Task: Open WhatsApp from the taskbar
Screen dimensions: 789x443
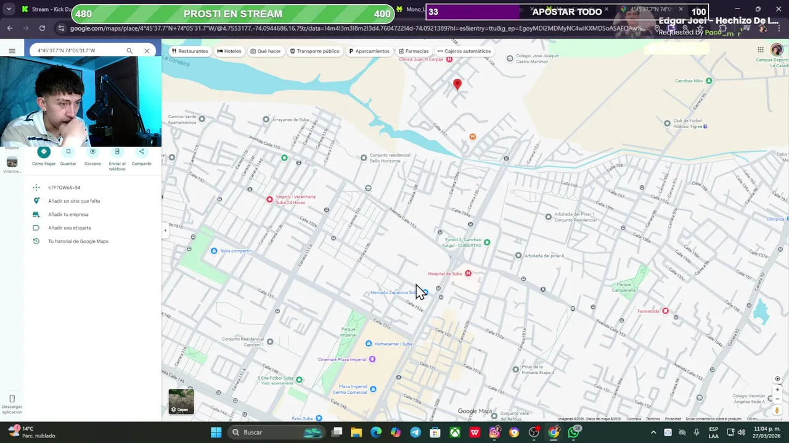Action: click(573, 433)
